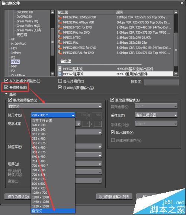The width and height of the screenshot is (186, 215).
Task: Click scroll-down arrow of exporter list
Action: pyautogui.click(x=176, y=74)
